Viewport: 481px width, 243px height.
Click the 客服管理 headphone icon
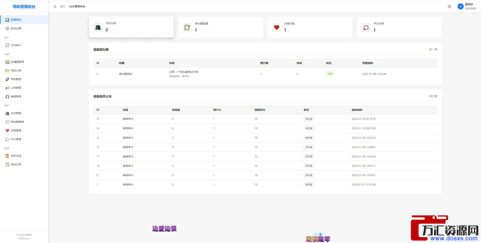tap(7, 96)
